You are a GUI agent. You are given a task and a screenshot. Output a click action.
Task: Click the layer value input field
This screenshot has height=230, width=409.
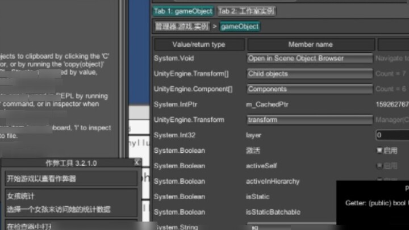[392, 135]
